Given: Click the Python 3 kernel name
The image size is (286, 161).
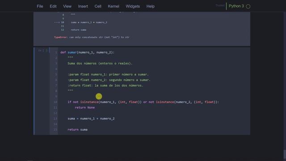Looking at the screenshot, I should click(236, 6).
